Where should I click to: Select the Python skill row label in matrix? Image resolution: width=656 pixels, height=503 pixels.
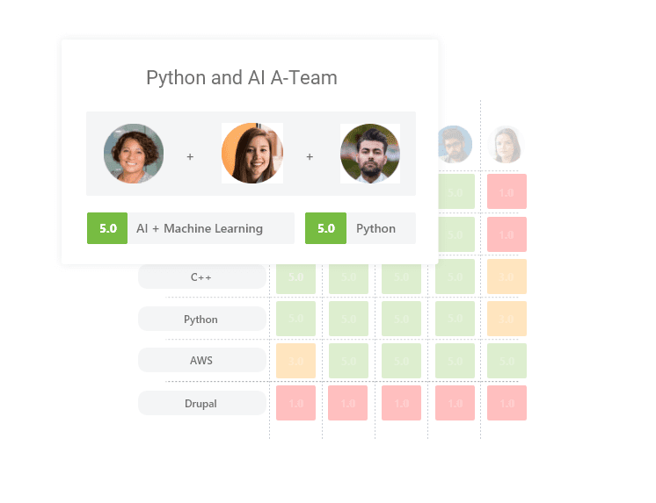(201, 320)
